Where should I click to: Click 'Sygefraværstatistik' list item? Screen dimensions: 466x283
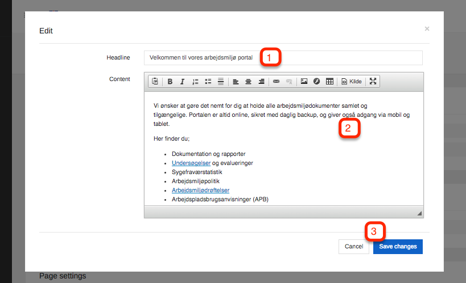tap(197, 172)
